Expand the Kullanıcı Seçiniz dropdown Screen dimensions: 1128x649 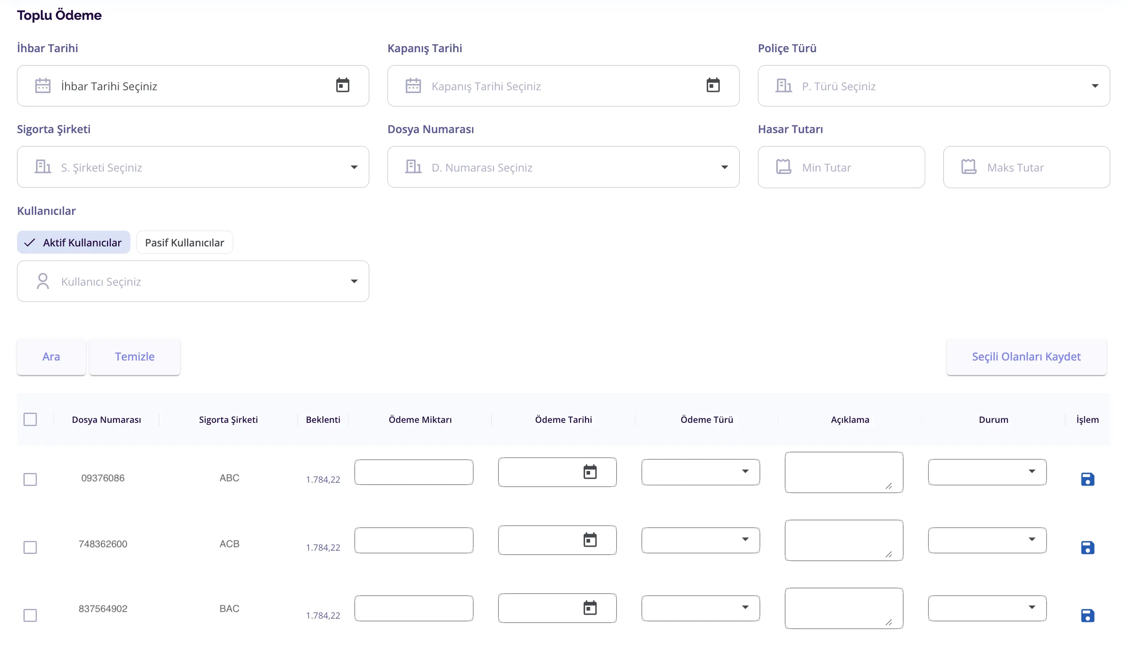coord(354,281)
